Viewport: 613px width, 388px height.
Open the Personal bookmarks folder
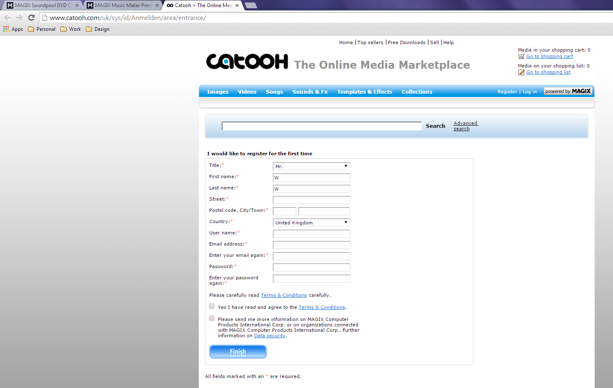pos(42,29)
